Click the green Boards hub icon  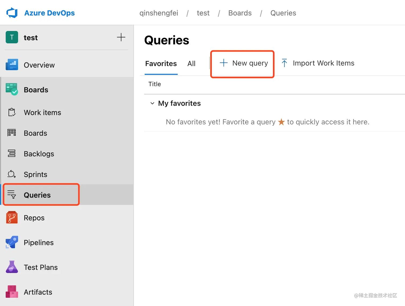[12, 89]
